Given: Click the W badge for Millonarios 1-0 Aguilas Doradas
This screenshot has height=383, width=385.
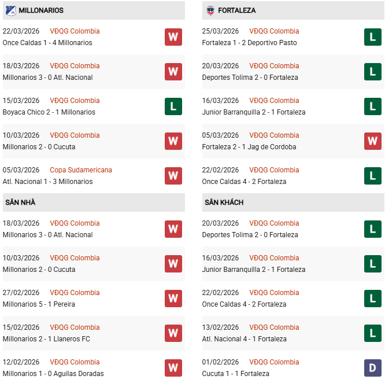Looking at the screenshot, I should 173,368.
